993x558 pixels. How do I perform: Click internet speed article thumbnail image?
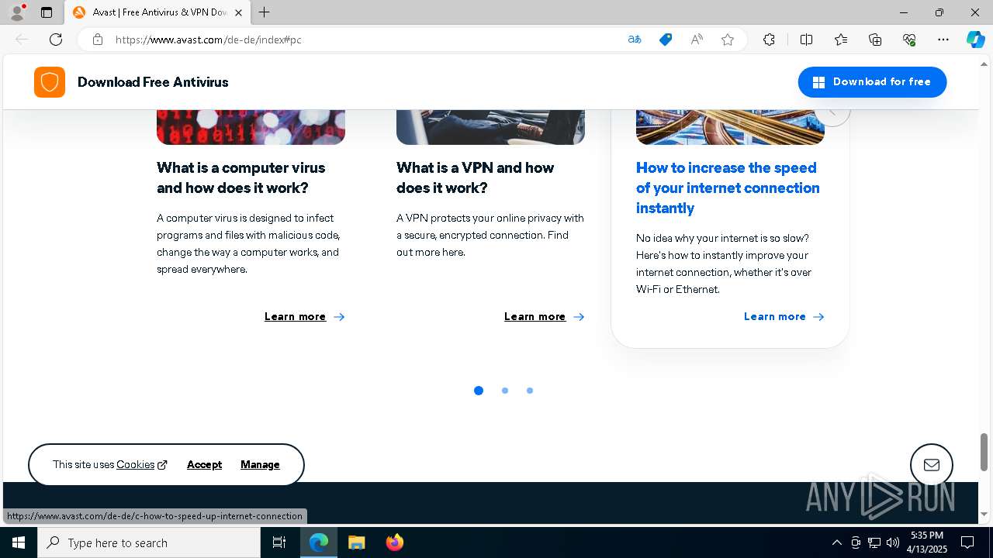[730, 129]
